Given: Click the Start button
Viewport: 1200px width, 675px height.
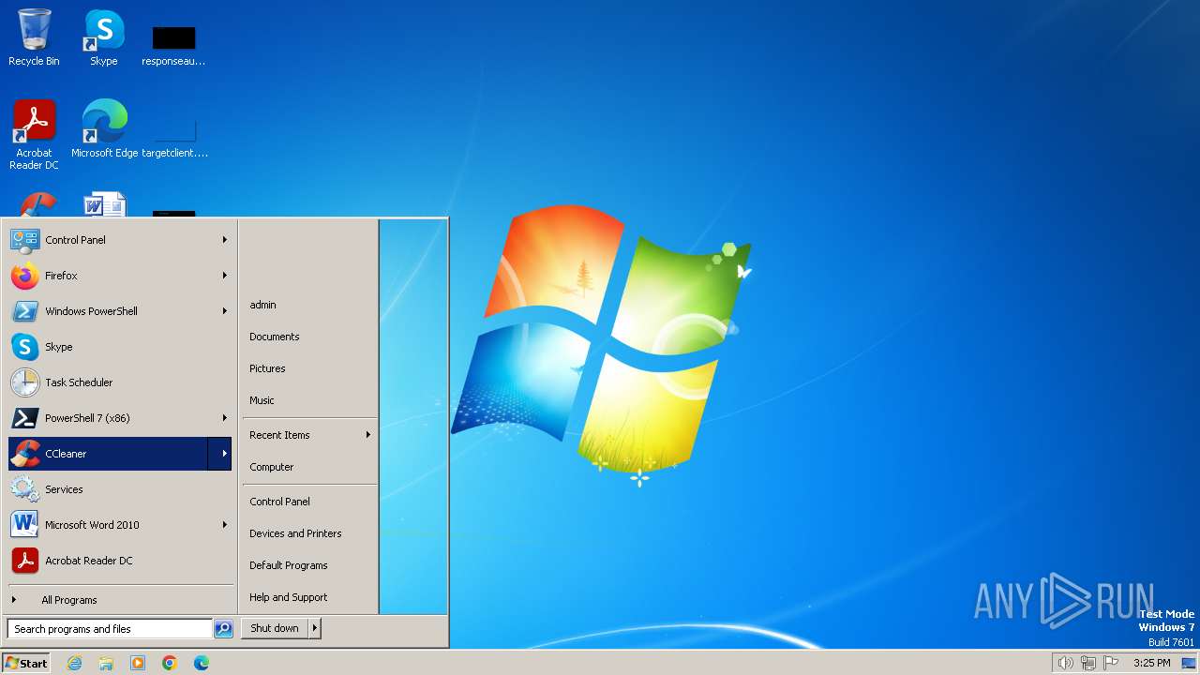Looking at the screenshot, I should pyautogui.click(x=26, y=663).
